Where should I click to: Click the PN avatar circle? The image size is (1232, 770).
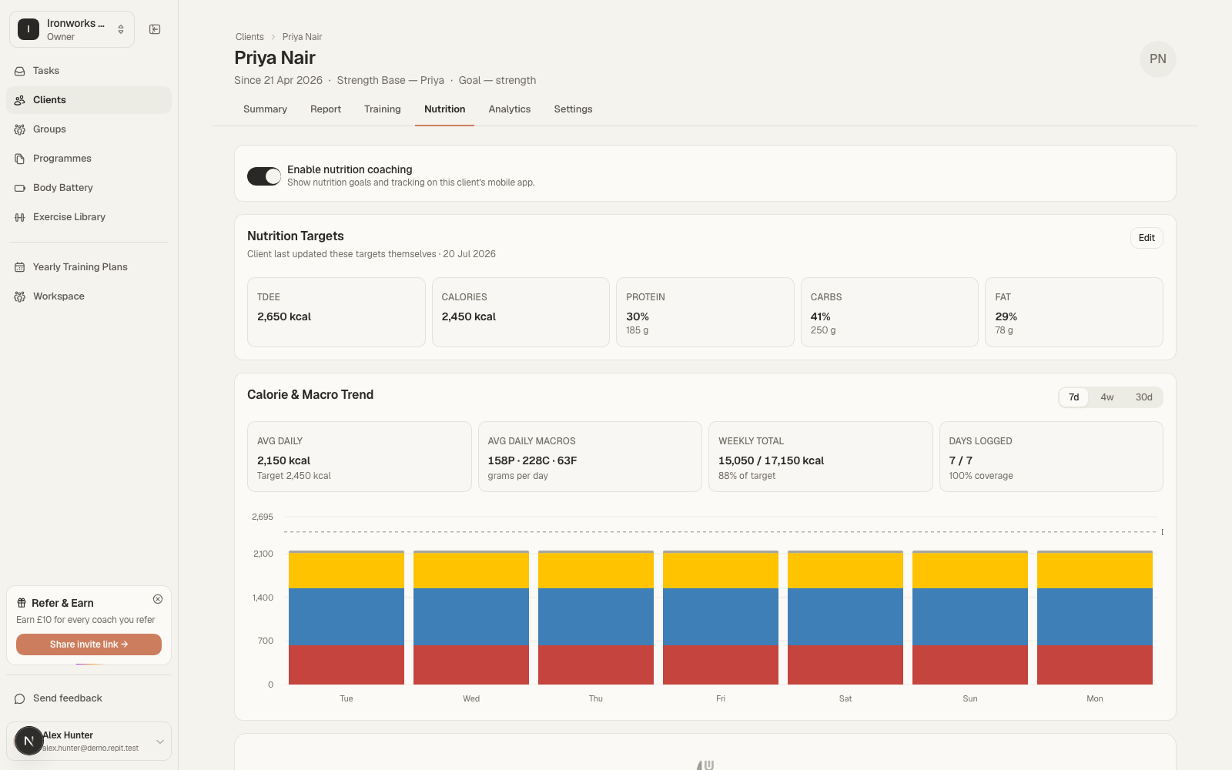tap(1157, 59)
